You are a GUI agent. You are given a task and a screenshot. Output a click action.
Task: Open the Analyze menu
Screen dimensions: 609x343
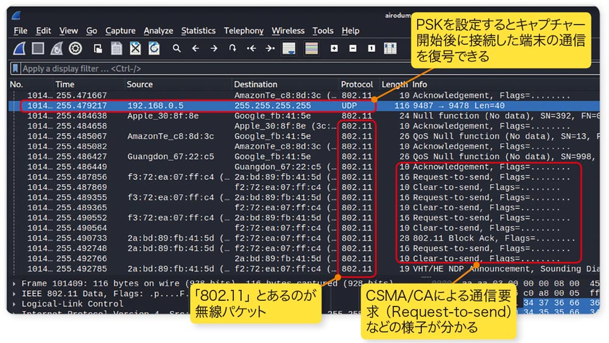158,30
